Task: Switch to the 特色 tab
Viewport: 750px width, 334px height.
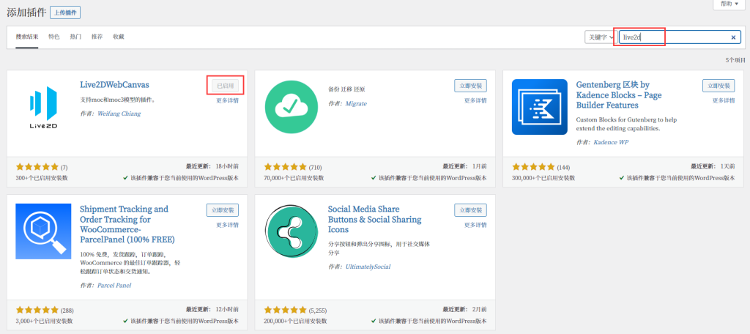Action: (54, 37)
